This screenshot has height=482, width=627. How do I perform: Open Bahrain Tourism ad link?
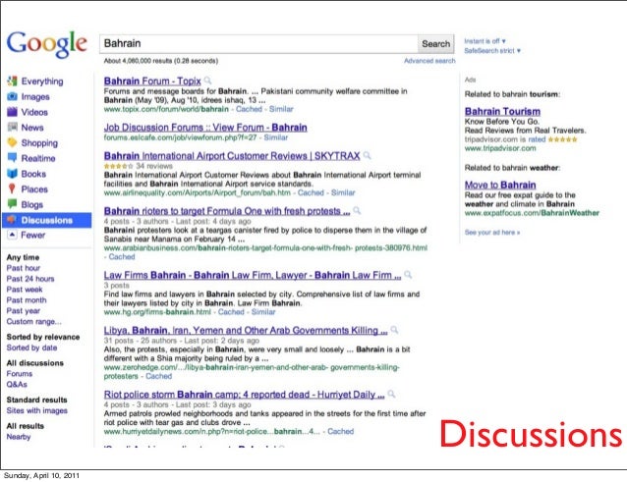point(502,111)
